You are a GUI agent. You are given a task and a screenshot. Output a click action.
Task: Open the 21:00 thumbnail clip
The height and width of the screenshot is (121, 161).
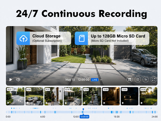pos(130,96)
